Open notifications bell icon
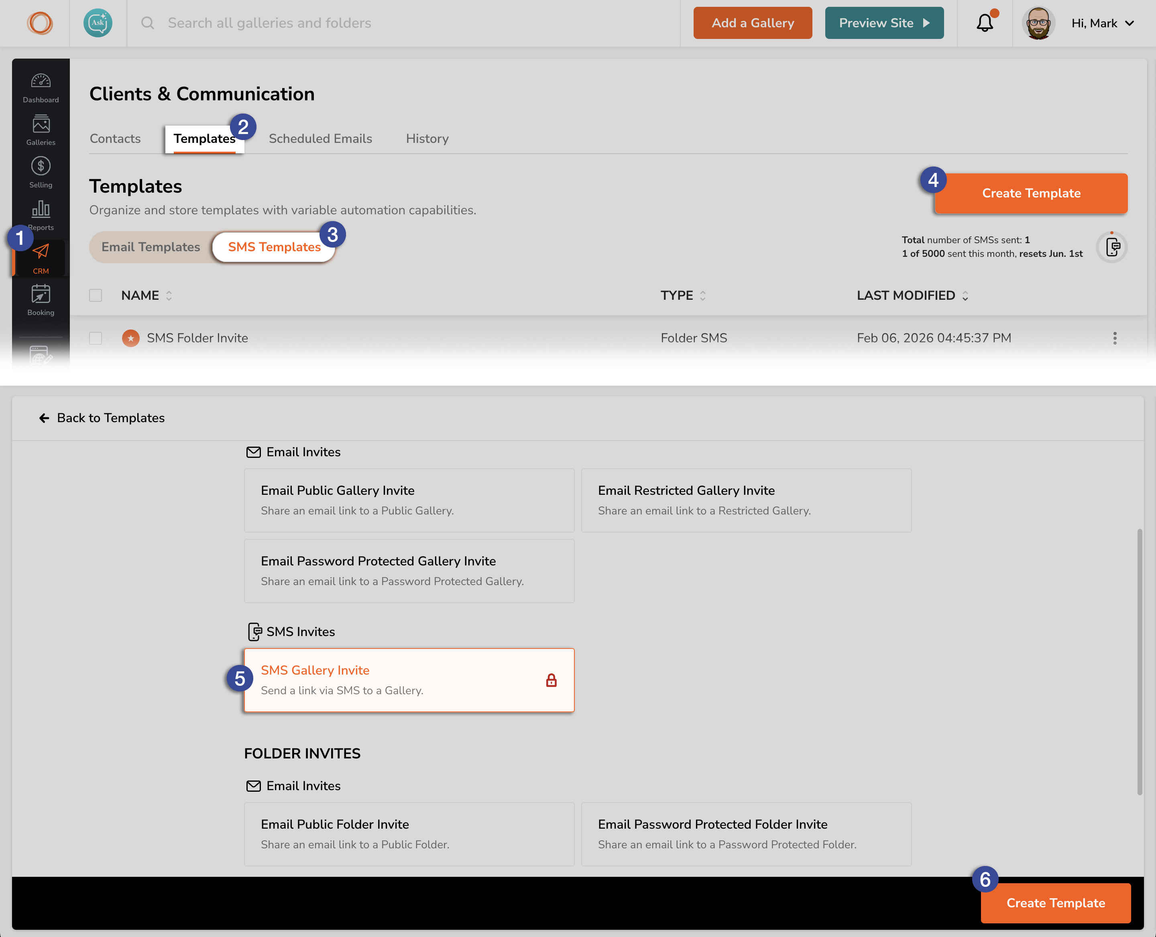Image resolution: width=1156 pixels, height=937 pixels. pyautogui.click(x=985, y=23)
